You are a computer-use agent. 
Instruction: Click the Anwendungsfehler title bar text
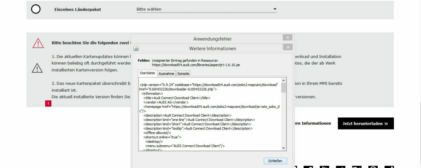point(212,39)
